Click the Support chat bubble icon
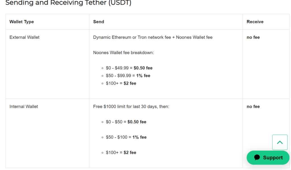Image resolution: width=291 pixels, height=170 pixels. tap(257, 157)
